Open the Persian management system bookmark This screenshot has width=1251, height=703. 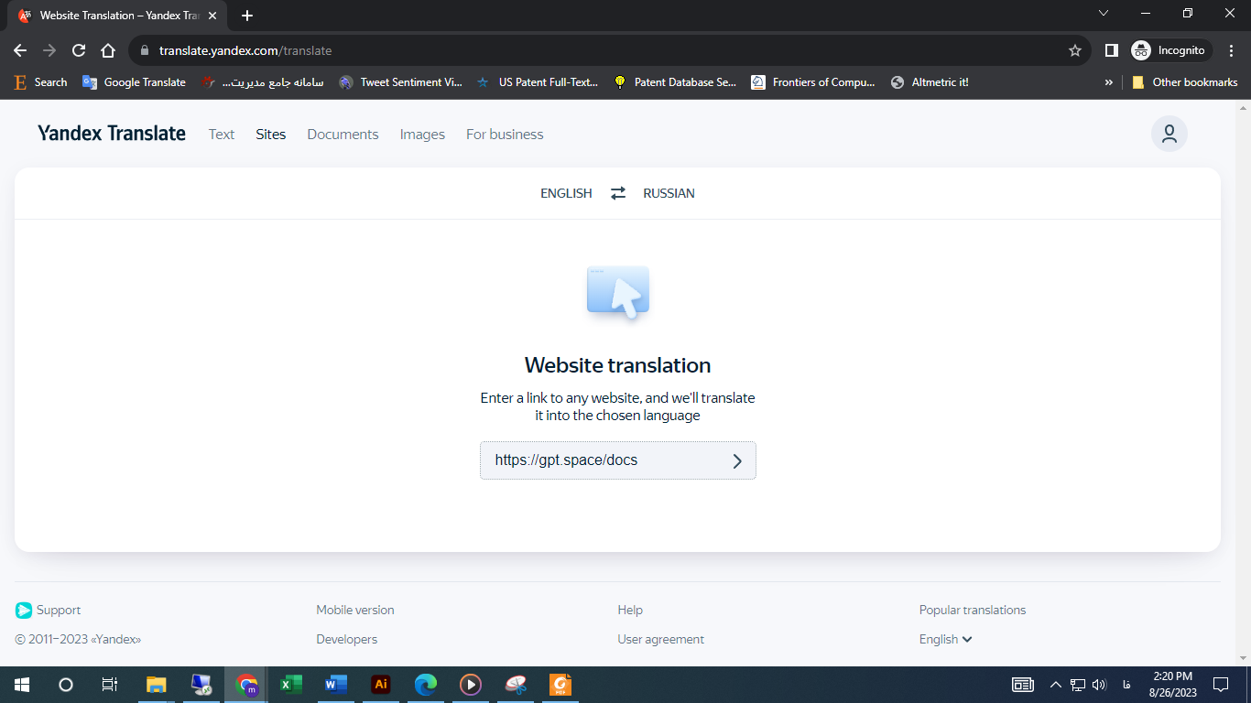click(264, 82)
